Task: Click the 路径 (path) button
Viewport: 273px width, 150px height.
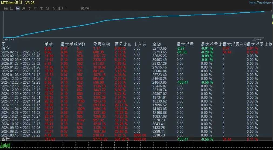Action: 85,8
